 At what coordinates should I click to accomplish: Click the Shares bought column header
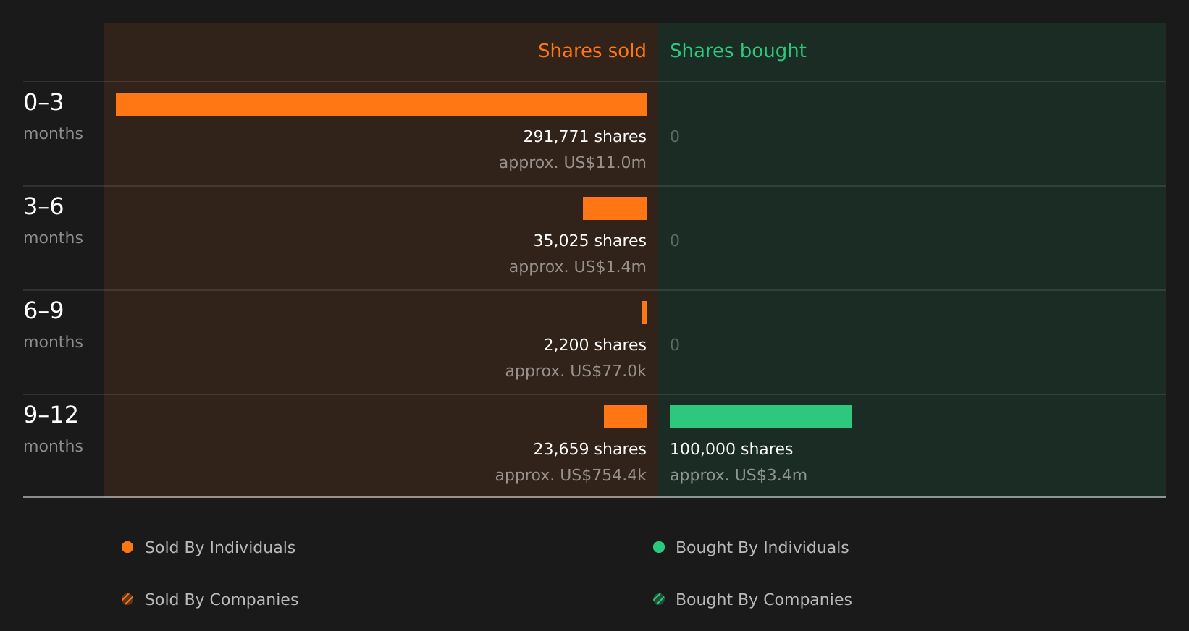click(738, 51)
